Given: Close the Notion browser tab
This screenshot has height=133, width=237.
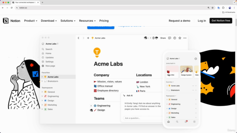Looking at the screenshot, I should tap(38, 3).
